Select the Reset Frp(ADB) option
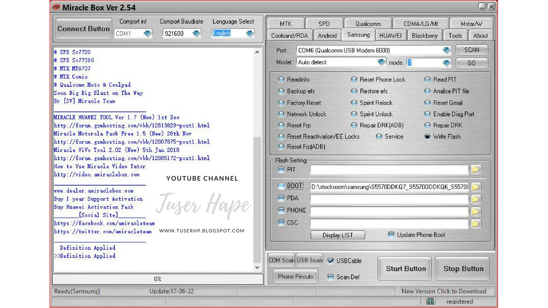Image resolution: width=548 pixels, height=308 pixels. pyautogui.click(x=281, y=147)
